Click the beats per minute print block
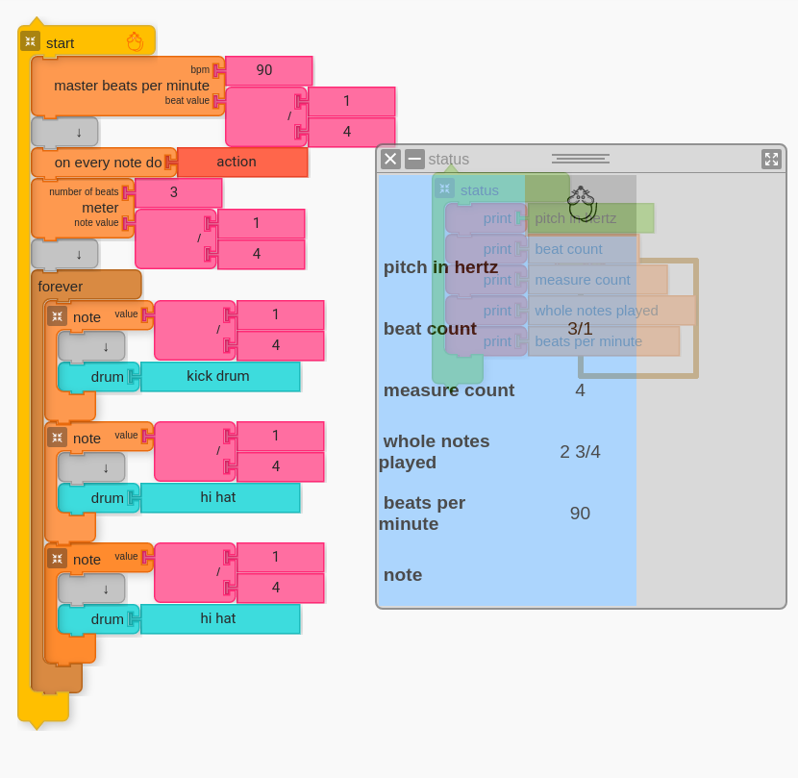 604,340
